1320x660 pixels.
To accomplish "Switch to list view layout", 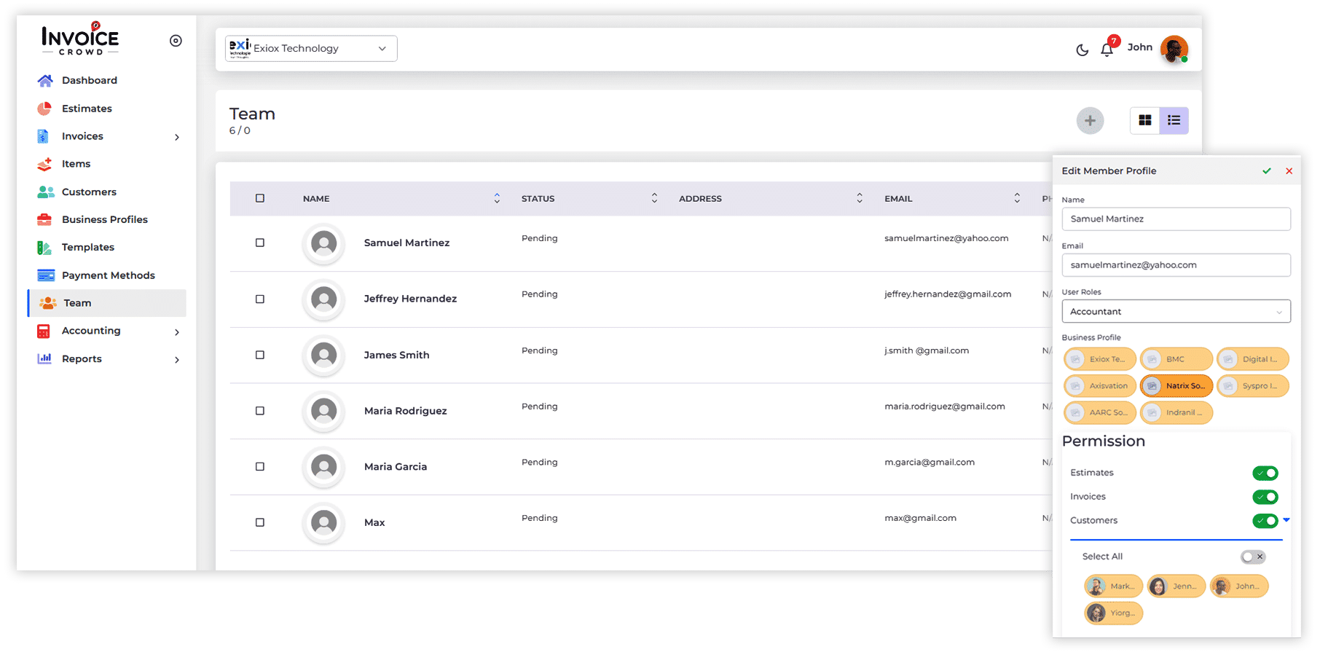I will [x=1174, y=121].
